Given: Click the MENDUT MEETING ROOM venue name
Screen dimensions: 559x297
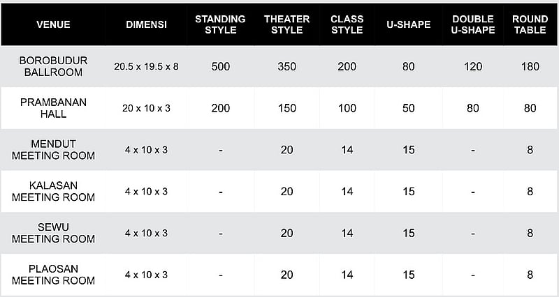Looking at the screenshot, I should [53, 150].
